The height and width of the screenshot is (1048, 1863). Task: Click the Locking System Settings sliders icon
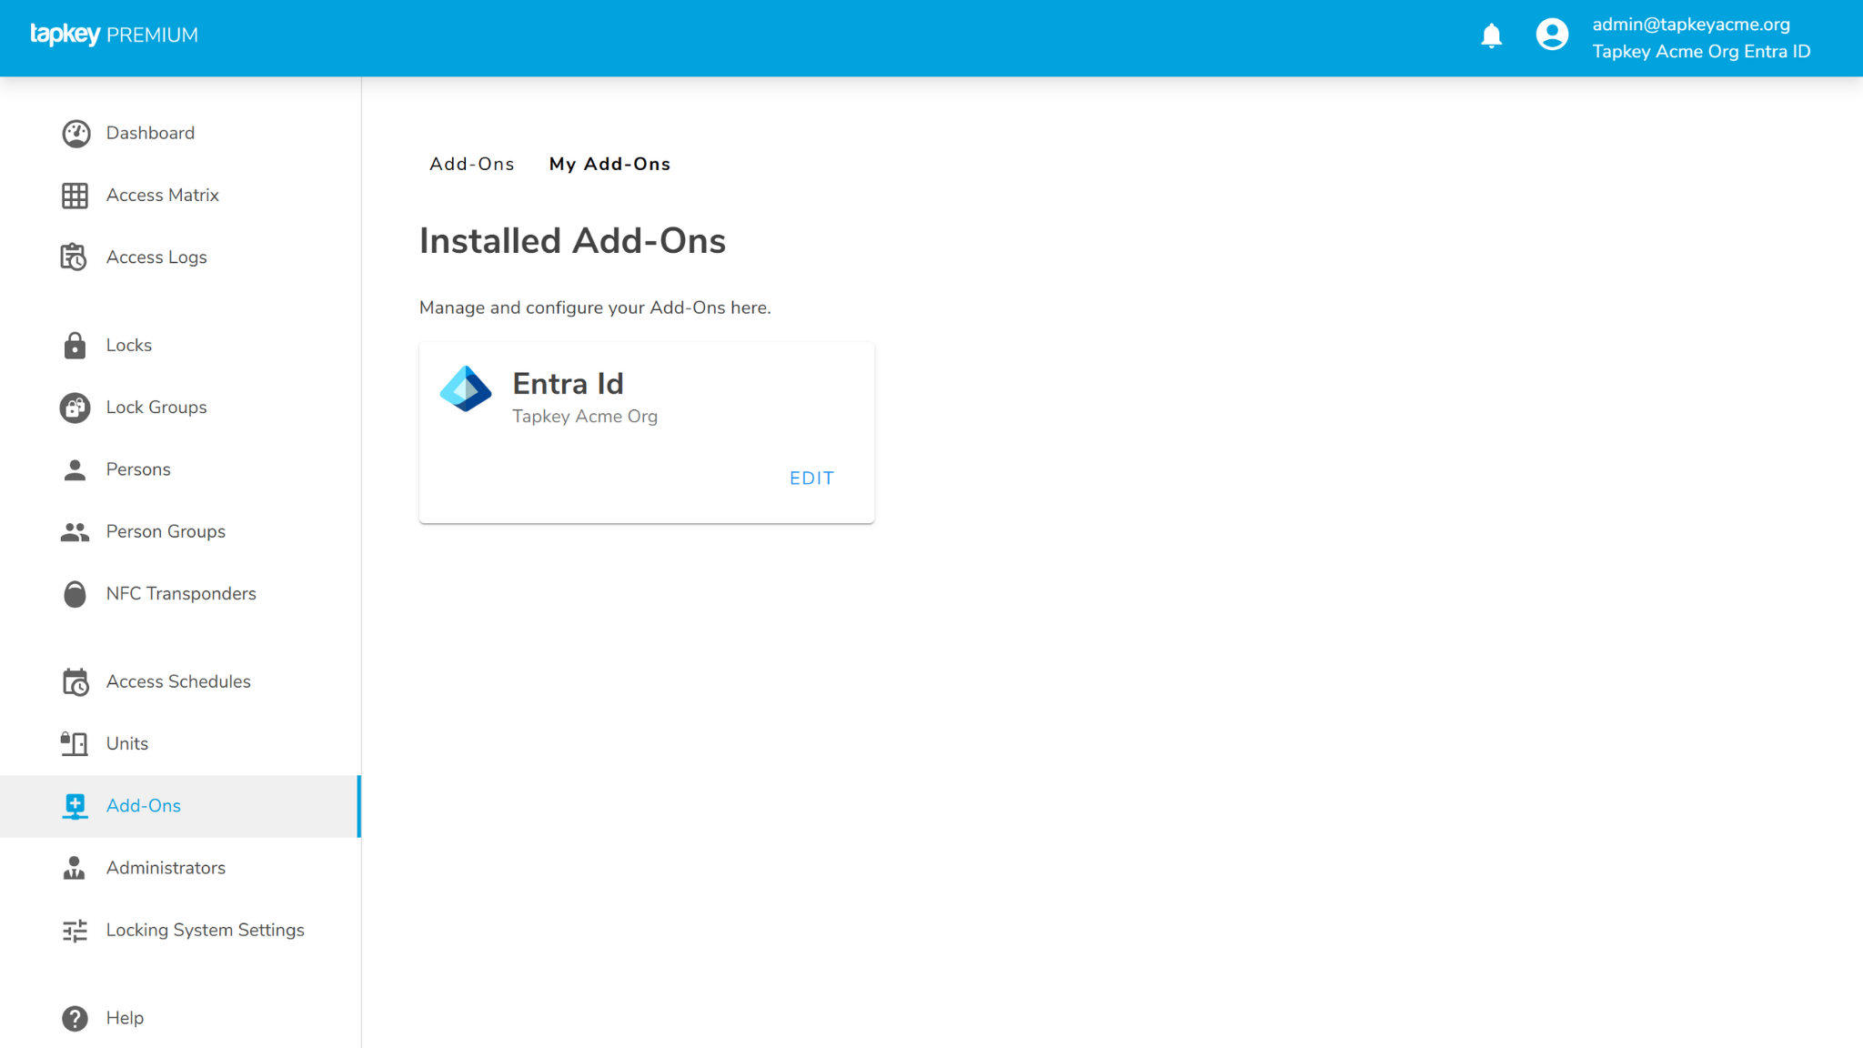point(75,931)
